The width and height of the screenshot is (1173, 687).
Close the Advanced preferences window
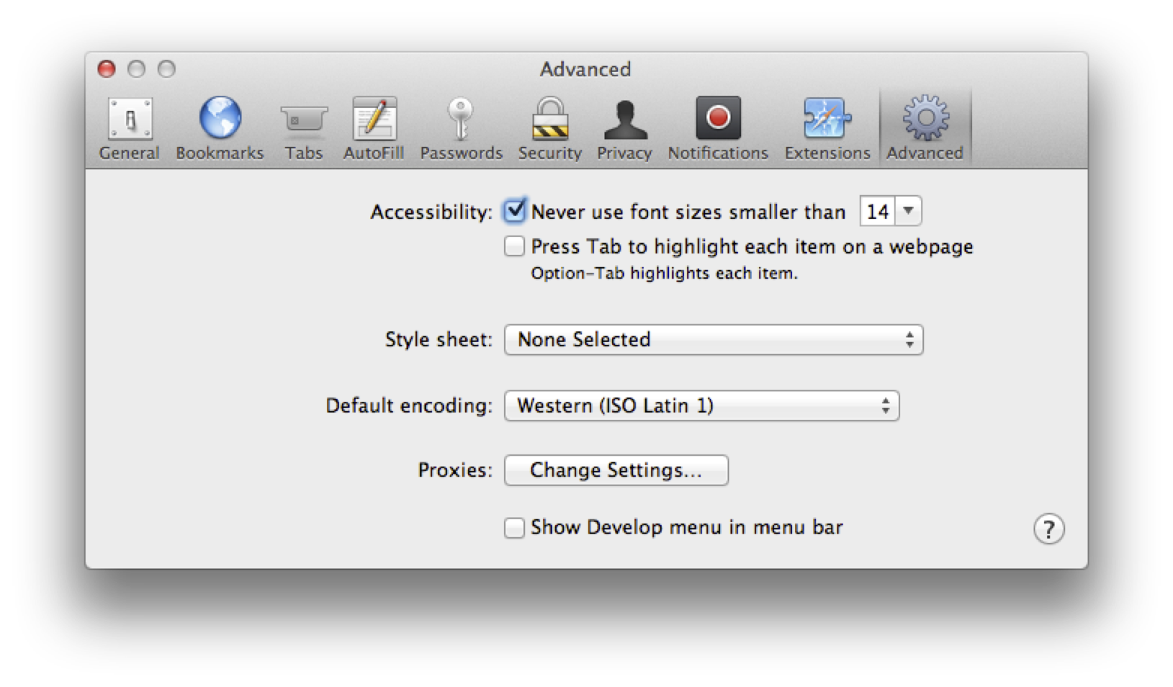(x=107, y=69)
